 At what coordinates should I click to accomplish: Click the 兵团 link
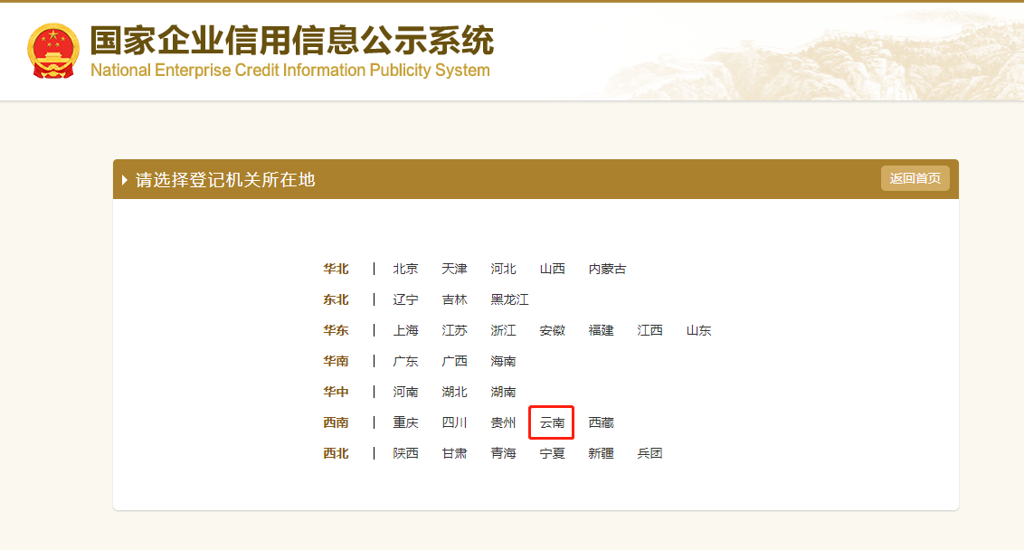pyautogui.click(x=649, y=453)
